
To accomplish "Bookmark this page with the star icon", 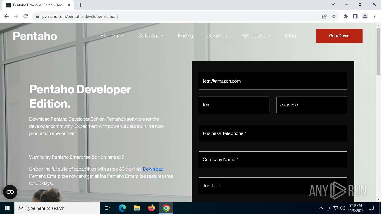I will (334, 16).
